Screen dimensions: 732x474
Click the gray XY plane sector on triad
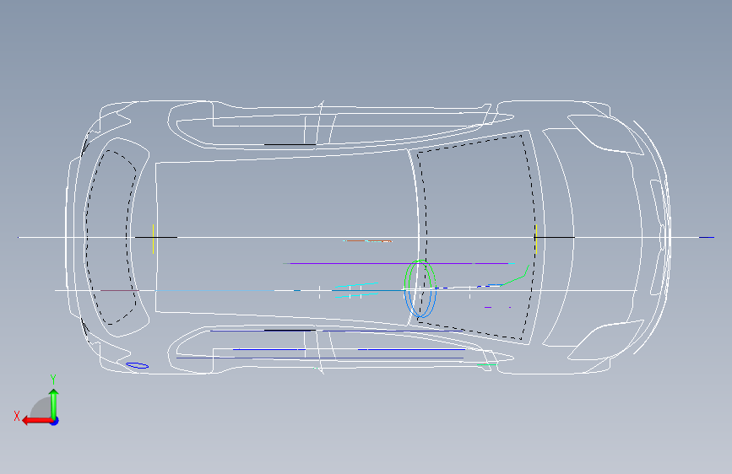[x=41, y=407]
